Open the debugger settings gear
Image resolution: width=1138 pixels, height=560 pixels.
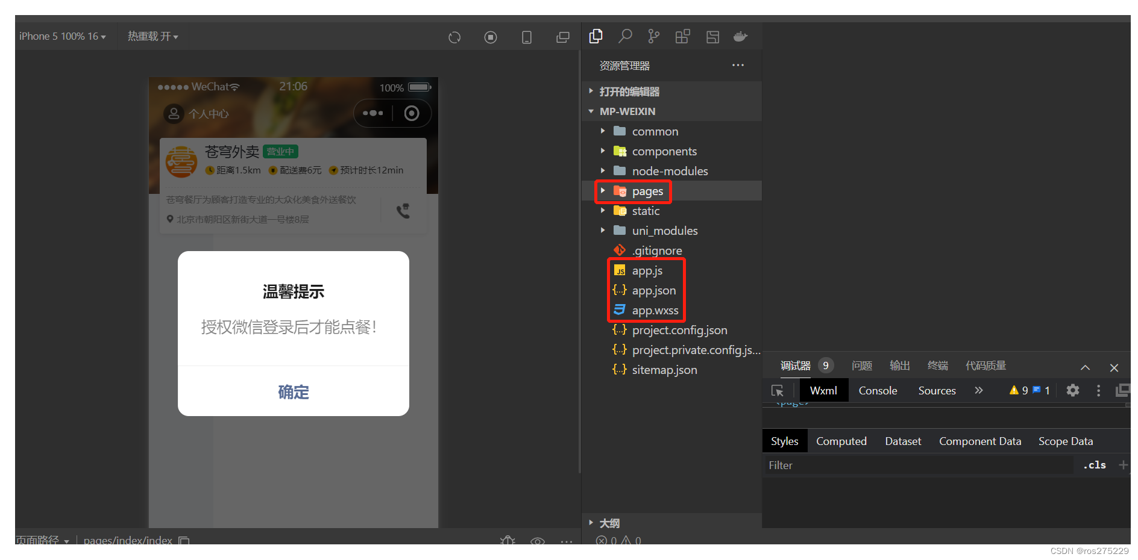(1072, 390)
